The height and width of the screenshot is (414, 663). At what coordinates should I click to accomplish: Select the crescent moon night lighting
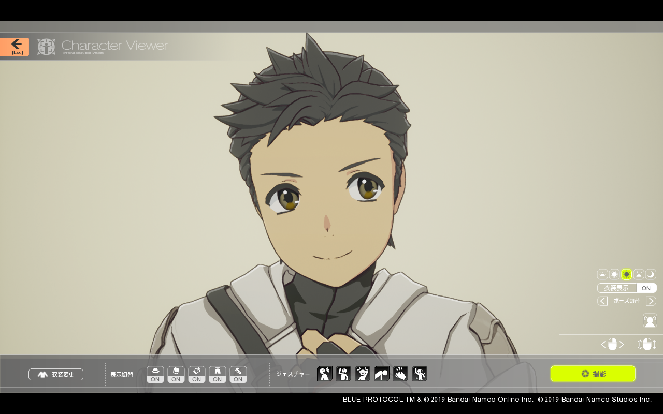click(651, 274)
